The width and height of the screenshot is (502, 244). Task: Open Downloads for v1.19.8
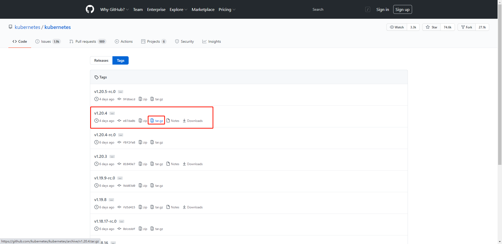[x=193, y=207]
